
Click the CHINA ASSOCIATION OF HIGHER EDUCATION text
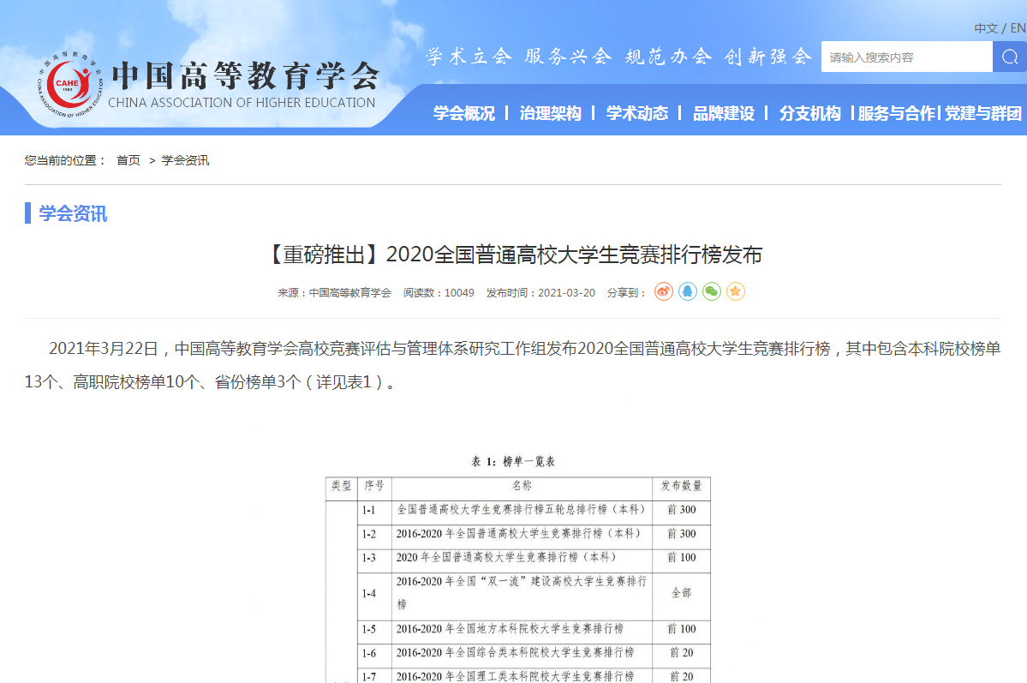pos(242,103)
